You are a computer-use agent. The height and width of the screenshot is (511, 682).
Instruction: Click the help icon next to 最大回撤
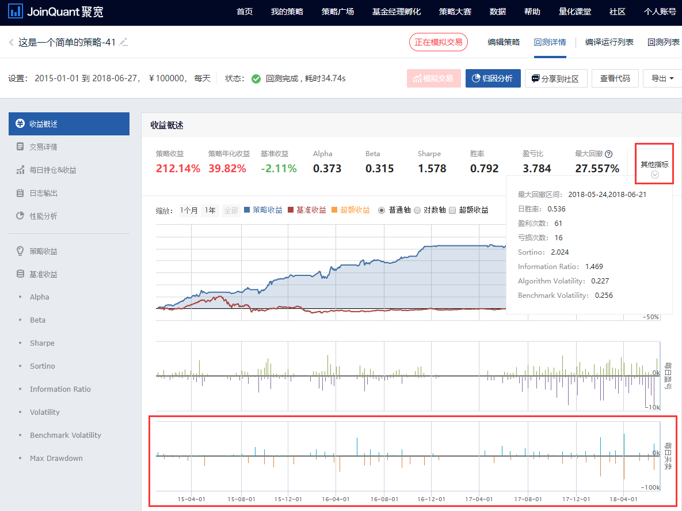[x=608, y=154]
